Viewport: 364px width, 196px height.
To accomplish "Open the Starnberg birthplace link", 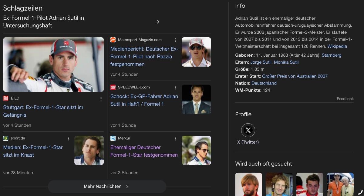I will [x=332, y=55].
